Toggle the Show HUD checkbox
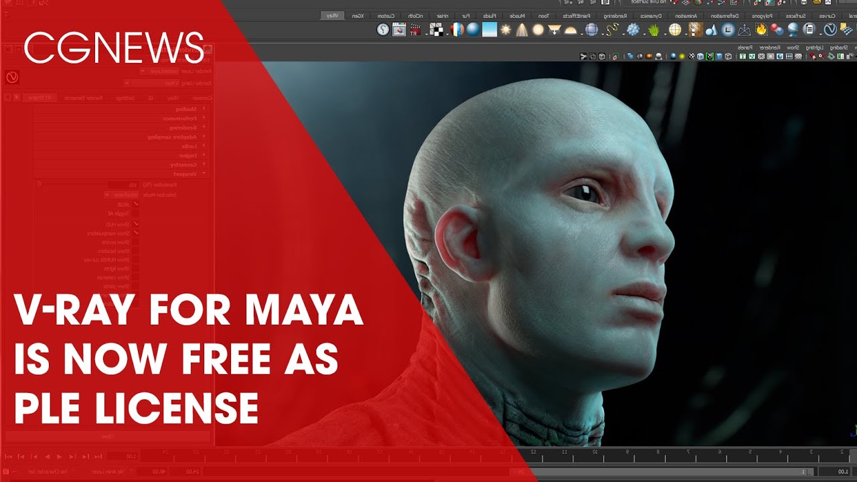 pos(135,224)
